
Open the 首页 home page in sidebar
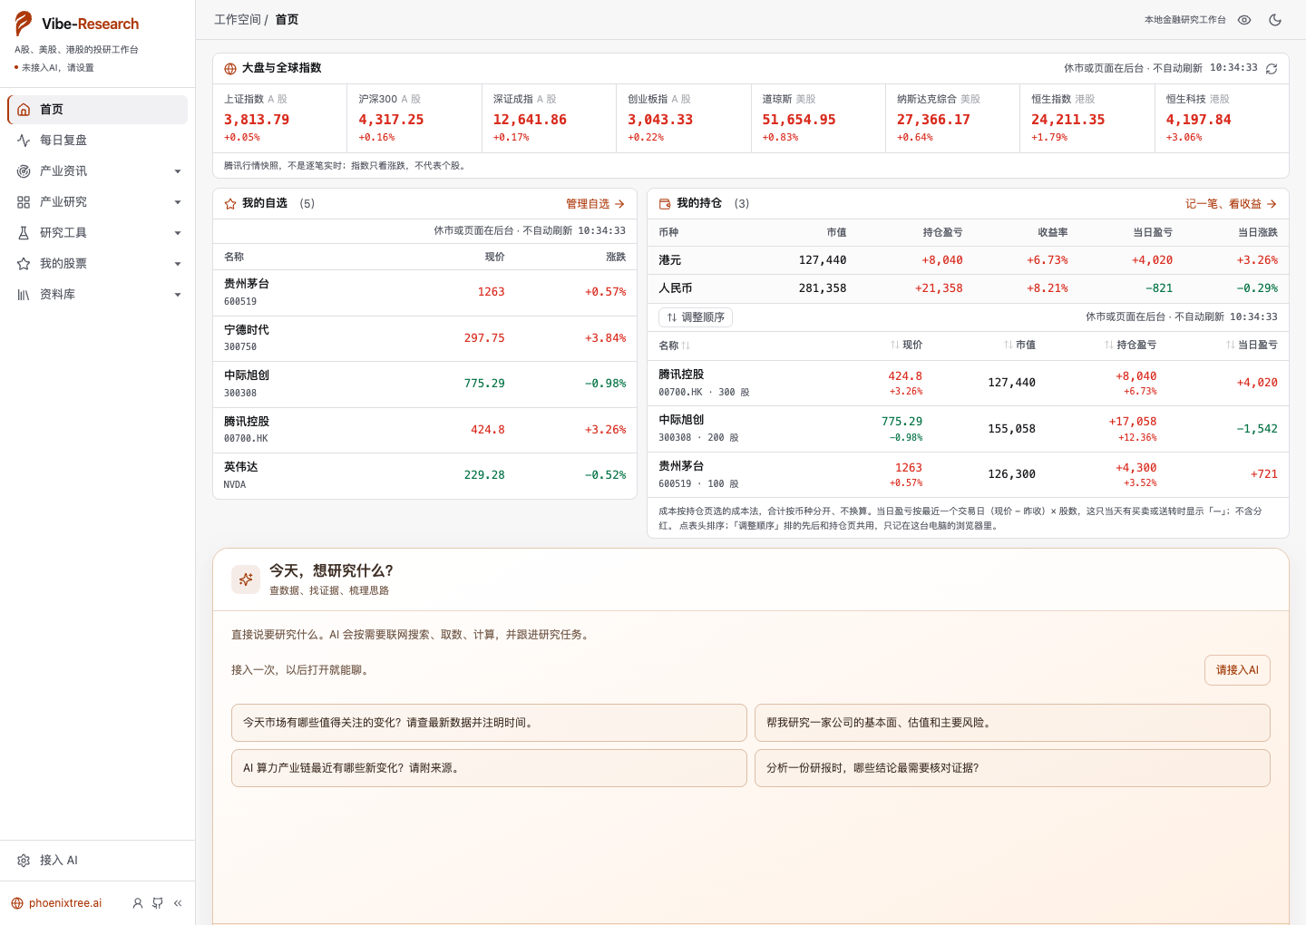98,110
